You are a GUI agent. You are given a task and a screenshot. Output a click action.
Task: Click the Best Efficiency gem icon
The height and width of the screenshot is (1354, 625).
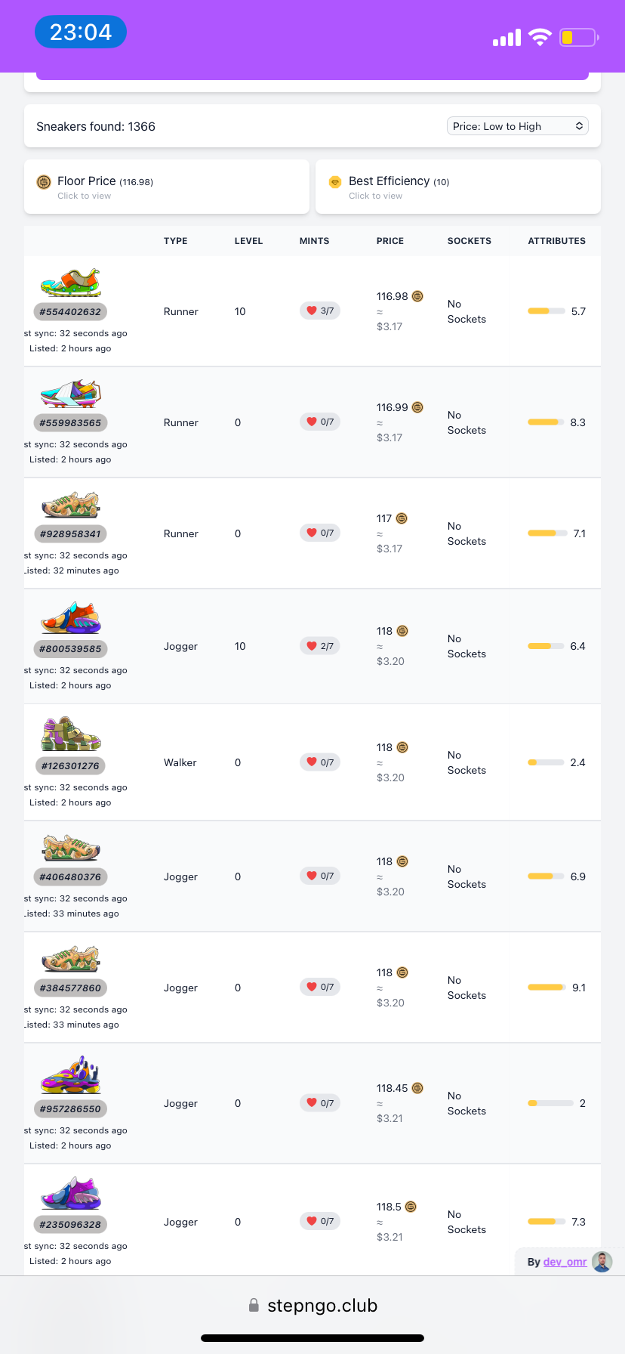pyautogui.click(x=335, y=182)
